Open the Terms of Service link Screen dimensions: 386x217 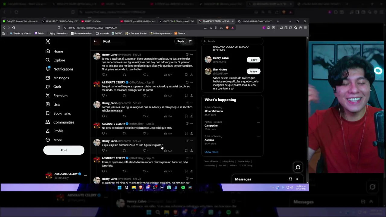coord(211,162)
